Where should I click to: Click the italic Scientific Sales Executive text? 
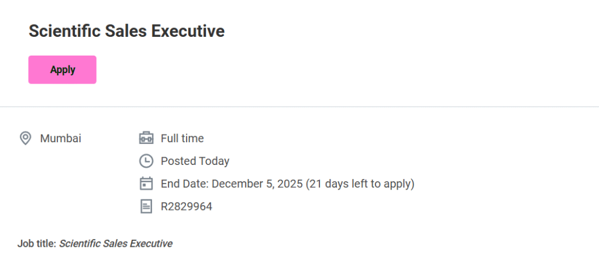click(x=116, y=243)
